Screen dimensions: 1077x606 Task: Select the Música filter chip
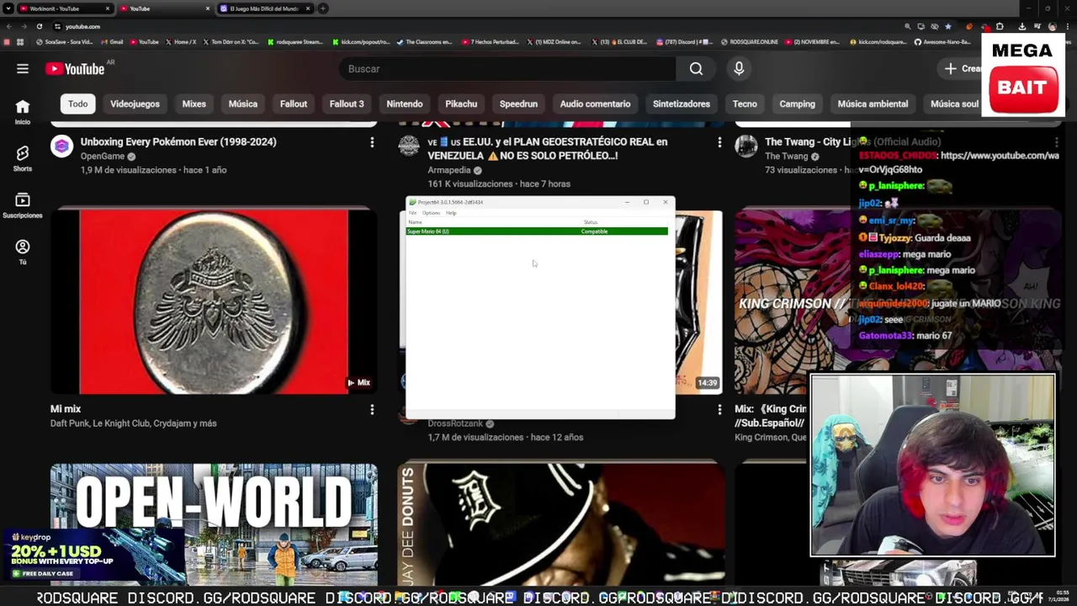point(243,104)
